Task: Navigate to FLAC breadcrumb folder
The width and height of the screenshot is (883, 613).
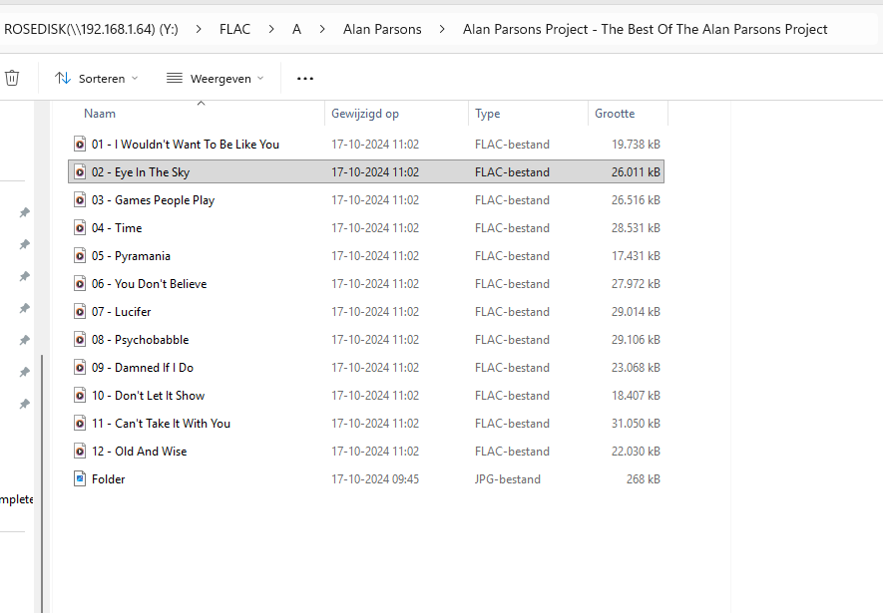Action: [x=234, y=29]
